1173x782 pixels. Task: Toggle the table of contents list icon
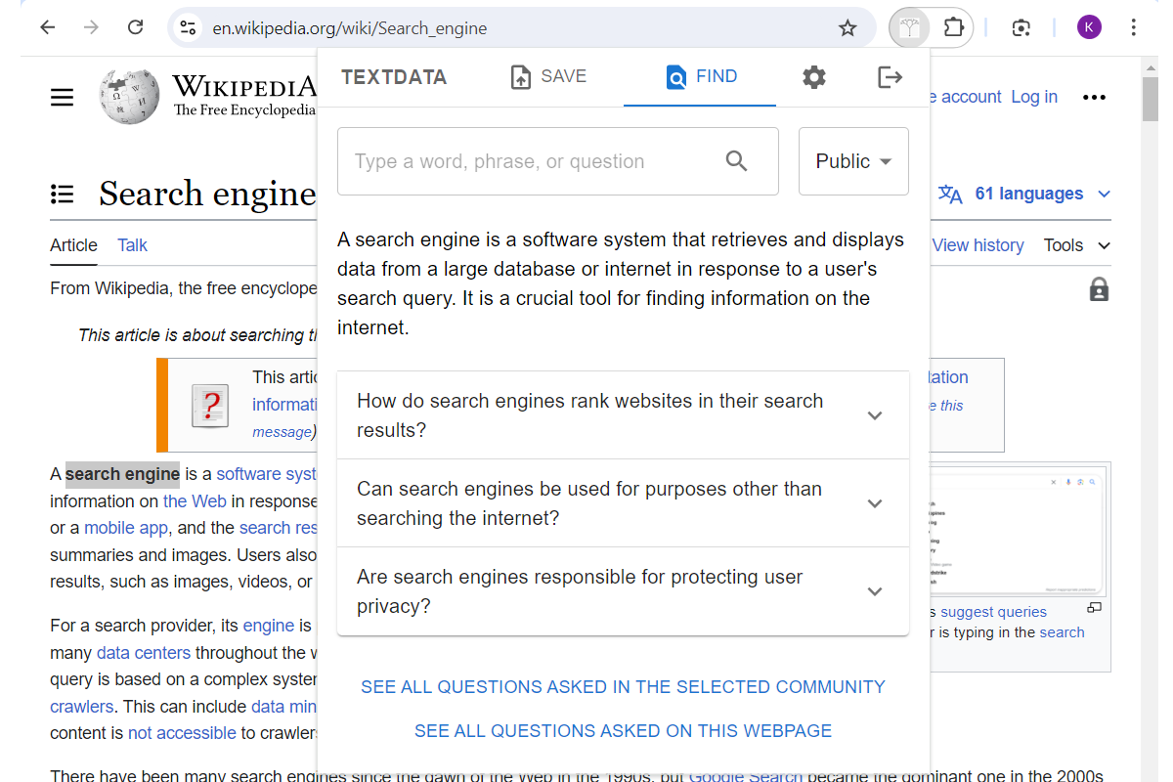coord(63,195)
